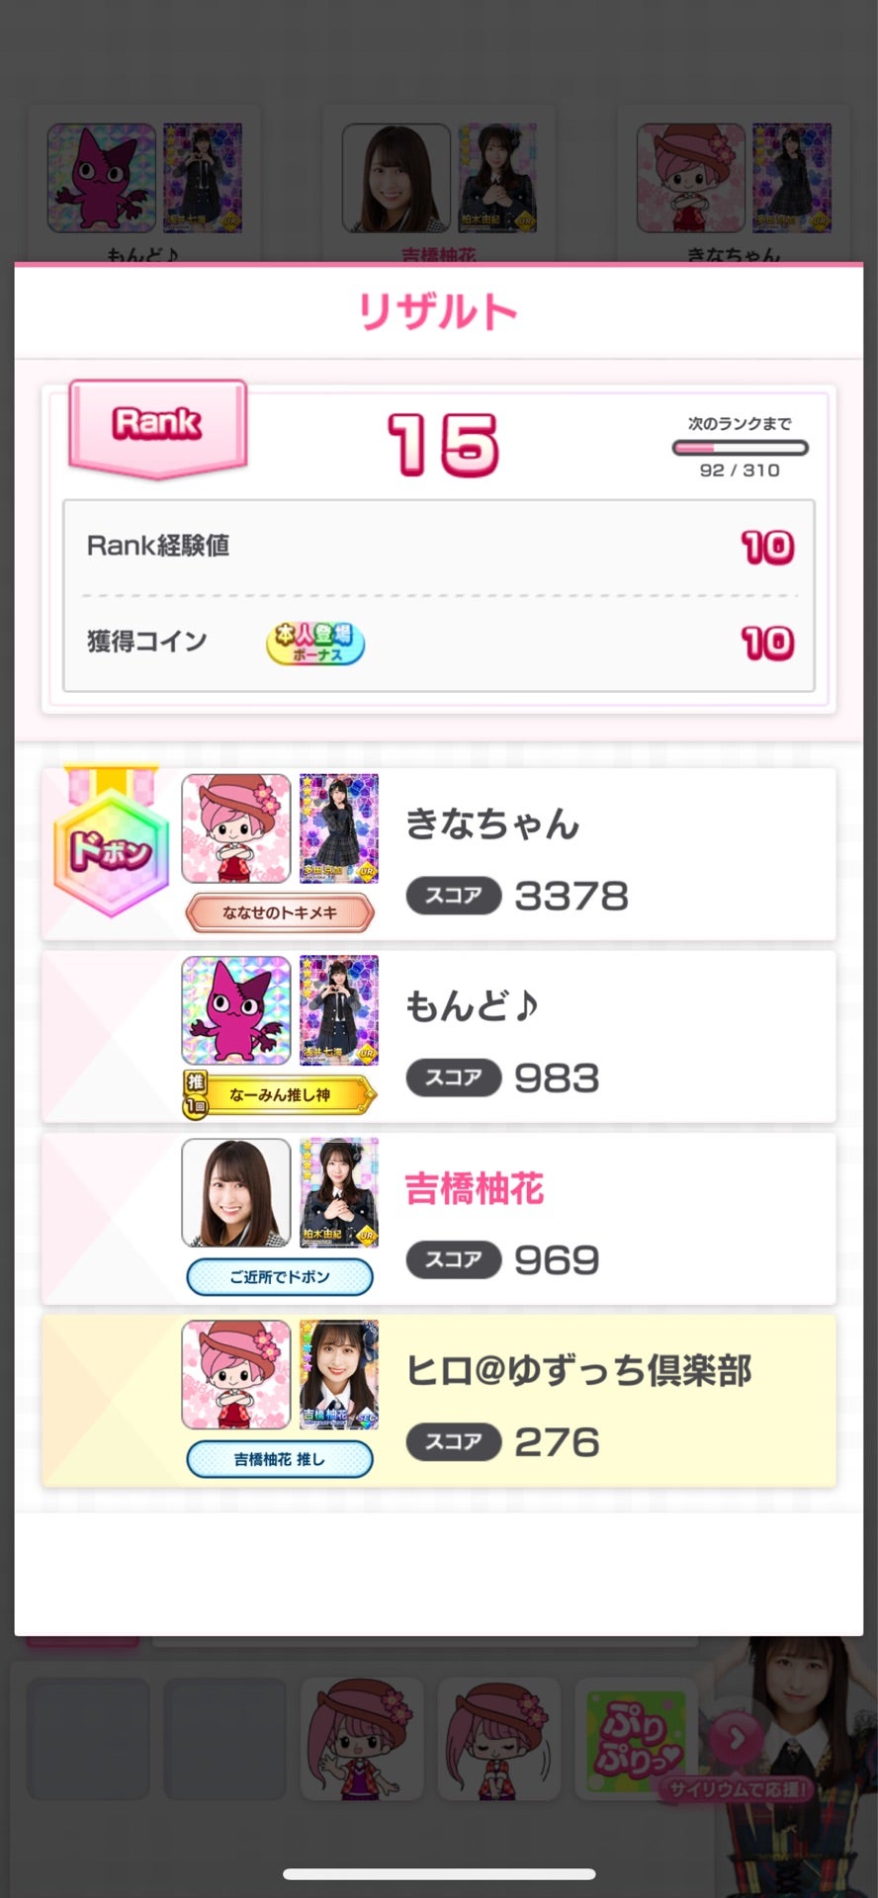Tap もんど♪'s pink cat avatar
The height and width of the screenshot is (1898, 878).
click(236, 1010)
